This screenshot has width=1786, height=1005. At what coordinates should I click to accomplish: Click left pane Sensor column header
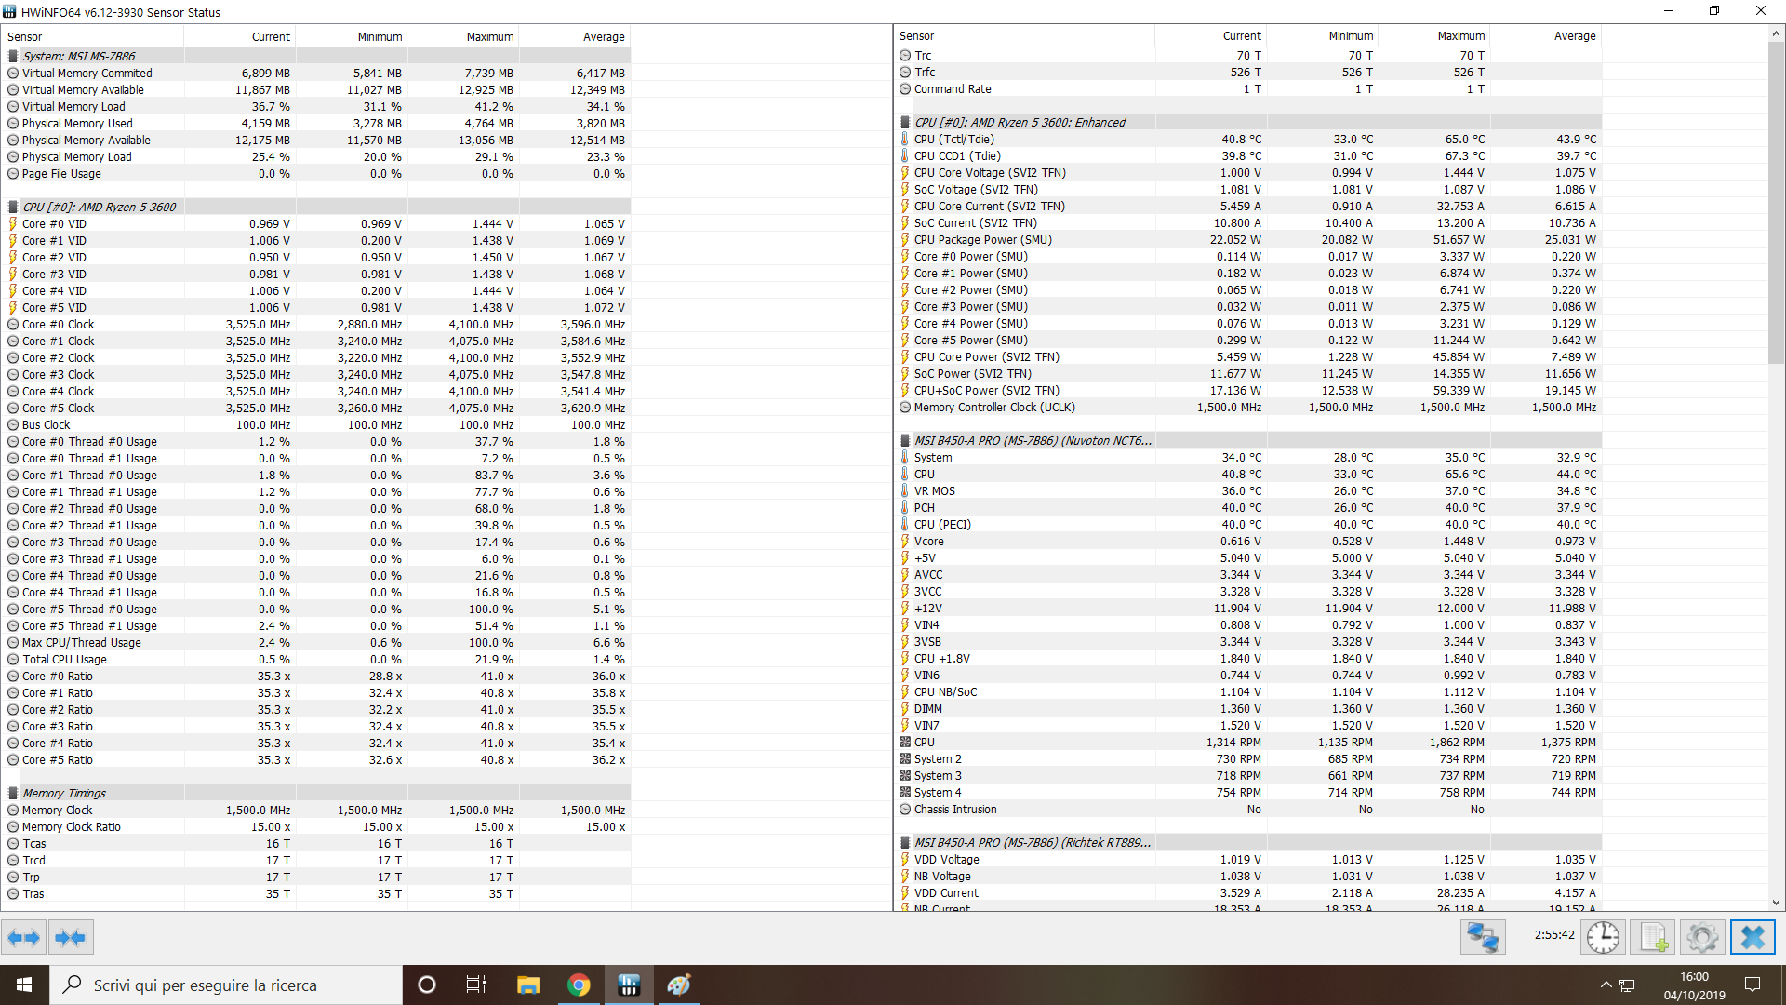pos(93,37)
